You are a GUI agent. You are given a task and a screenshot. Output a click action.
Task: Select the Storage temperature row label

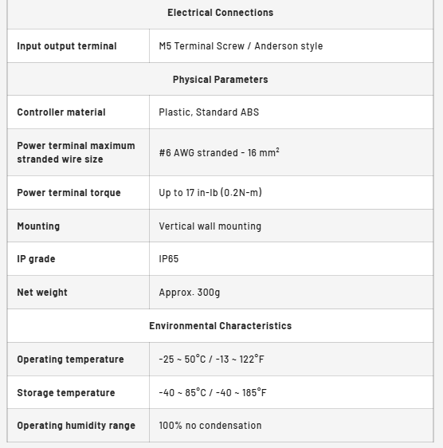(x=66, y=392)
